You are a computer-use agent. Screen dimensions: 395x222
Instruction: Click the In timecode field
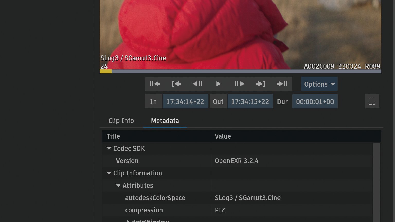[x=185, y=101]
